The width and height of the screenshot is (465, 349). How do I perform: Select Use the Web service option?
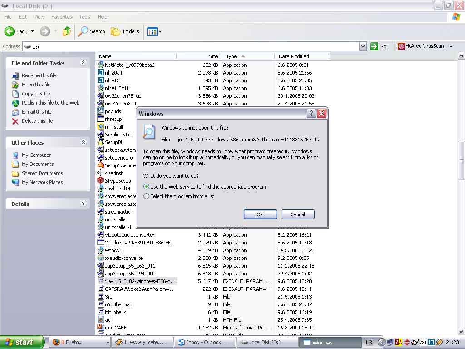[146, 187]
